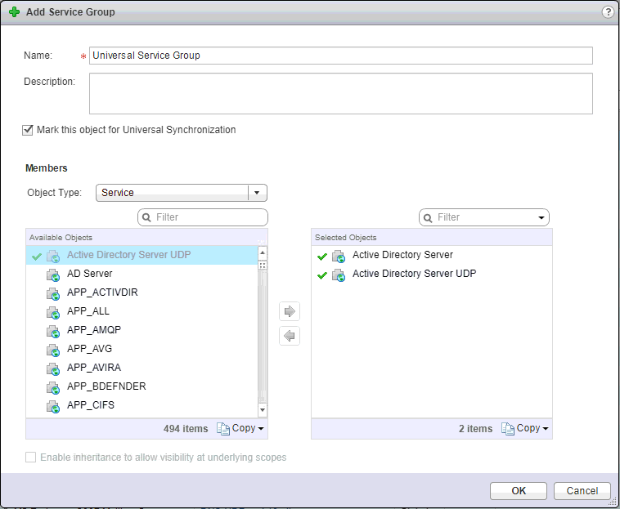Click the green checkmark beside Active Directory Server in Selected Objects
Viewport: 620px width, 509px height.
(x=322, y=256)
